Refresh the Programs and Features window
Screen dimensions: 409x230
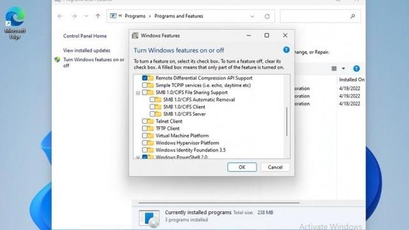(267, 16)
